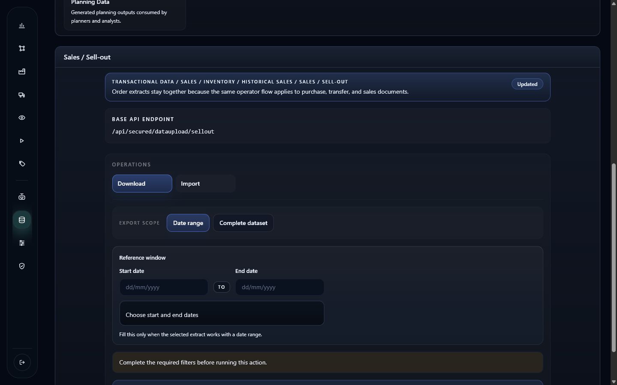This screenshot has height=385, width=617.
Task: Open the sliders settings sidebar icon
Action: click(x=22, y=243)
